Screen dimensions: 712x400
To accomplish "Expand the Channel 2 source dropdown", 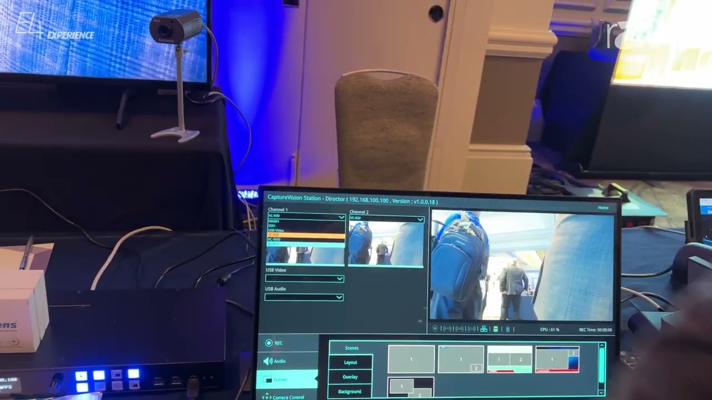I will (x=387, y=219).
